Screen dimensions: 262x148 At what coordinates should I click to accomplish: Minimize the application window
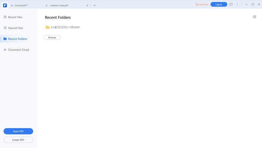[x=247, y=4]
